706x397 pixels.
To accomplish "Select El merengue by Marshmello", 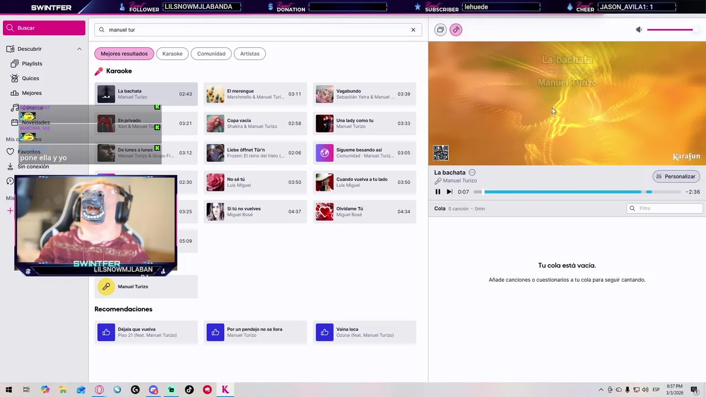I will pyautogui.click(x=255, y=94).
